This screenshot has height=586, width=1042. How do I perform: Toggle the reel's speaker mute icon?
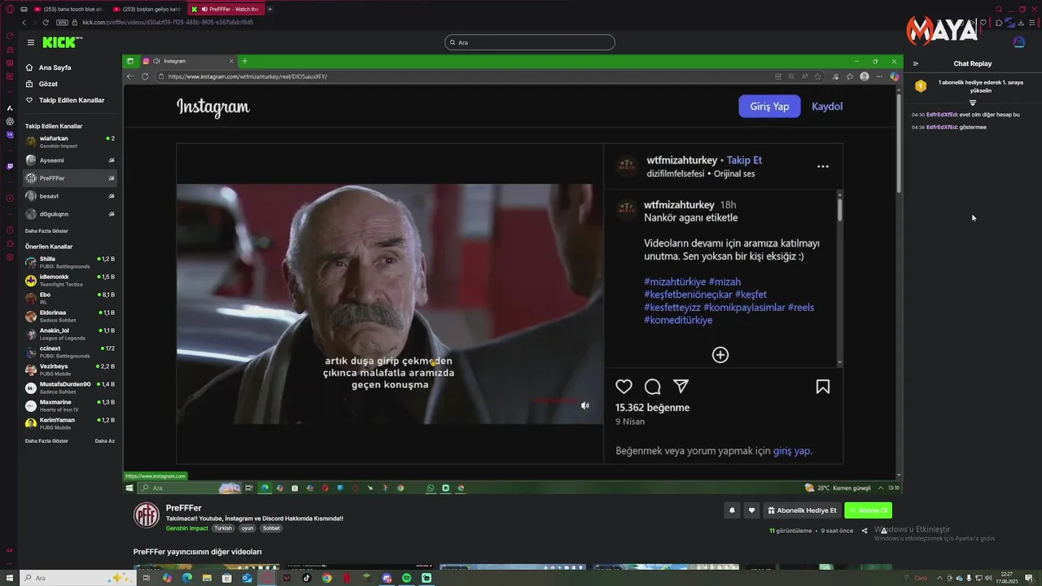584,405
